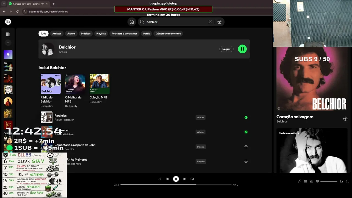Open the miniplayer
Image resolution: width=352 pixels, height=198 pixels.
pos(342,181)
